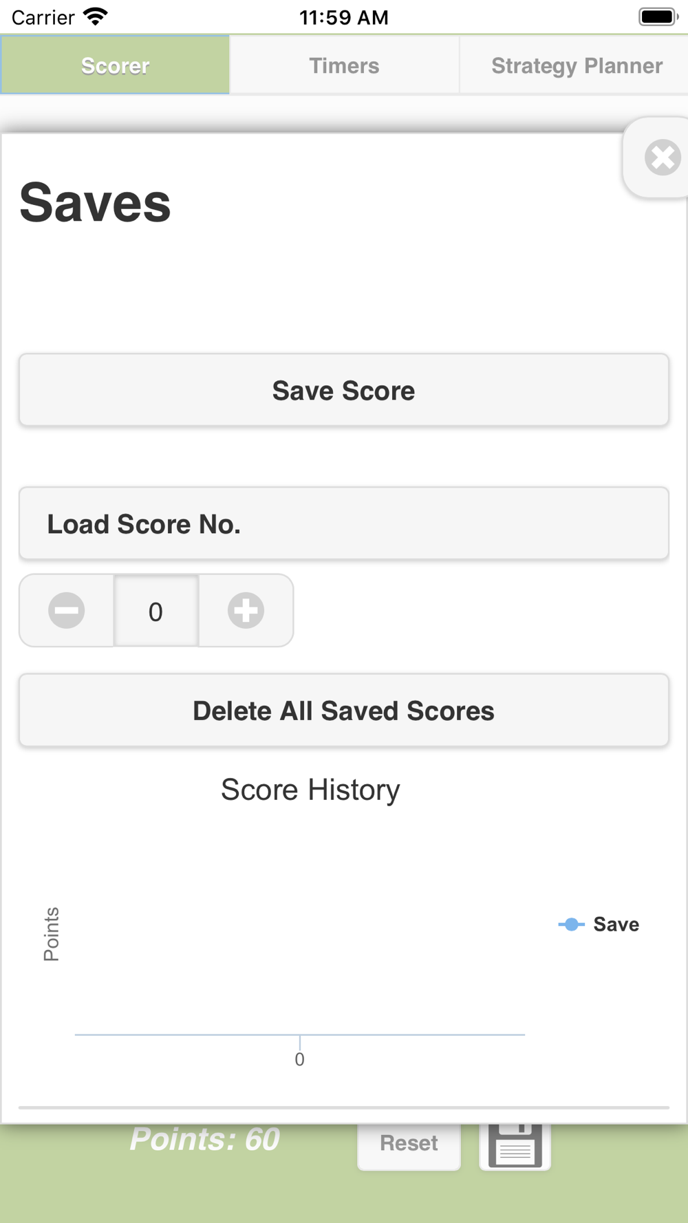Click the Points axis label
Viewport: 688px width, 1223px height.
tap(52, 934)
